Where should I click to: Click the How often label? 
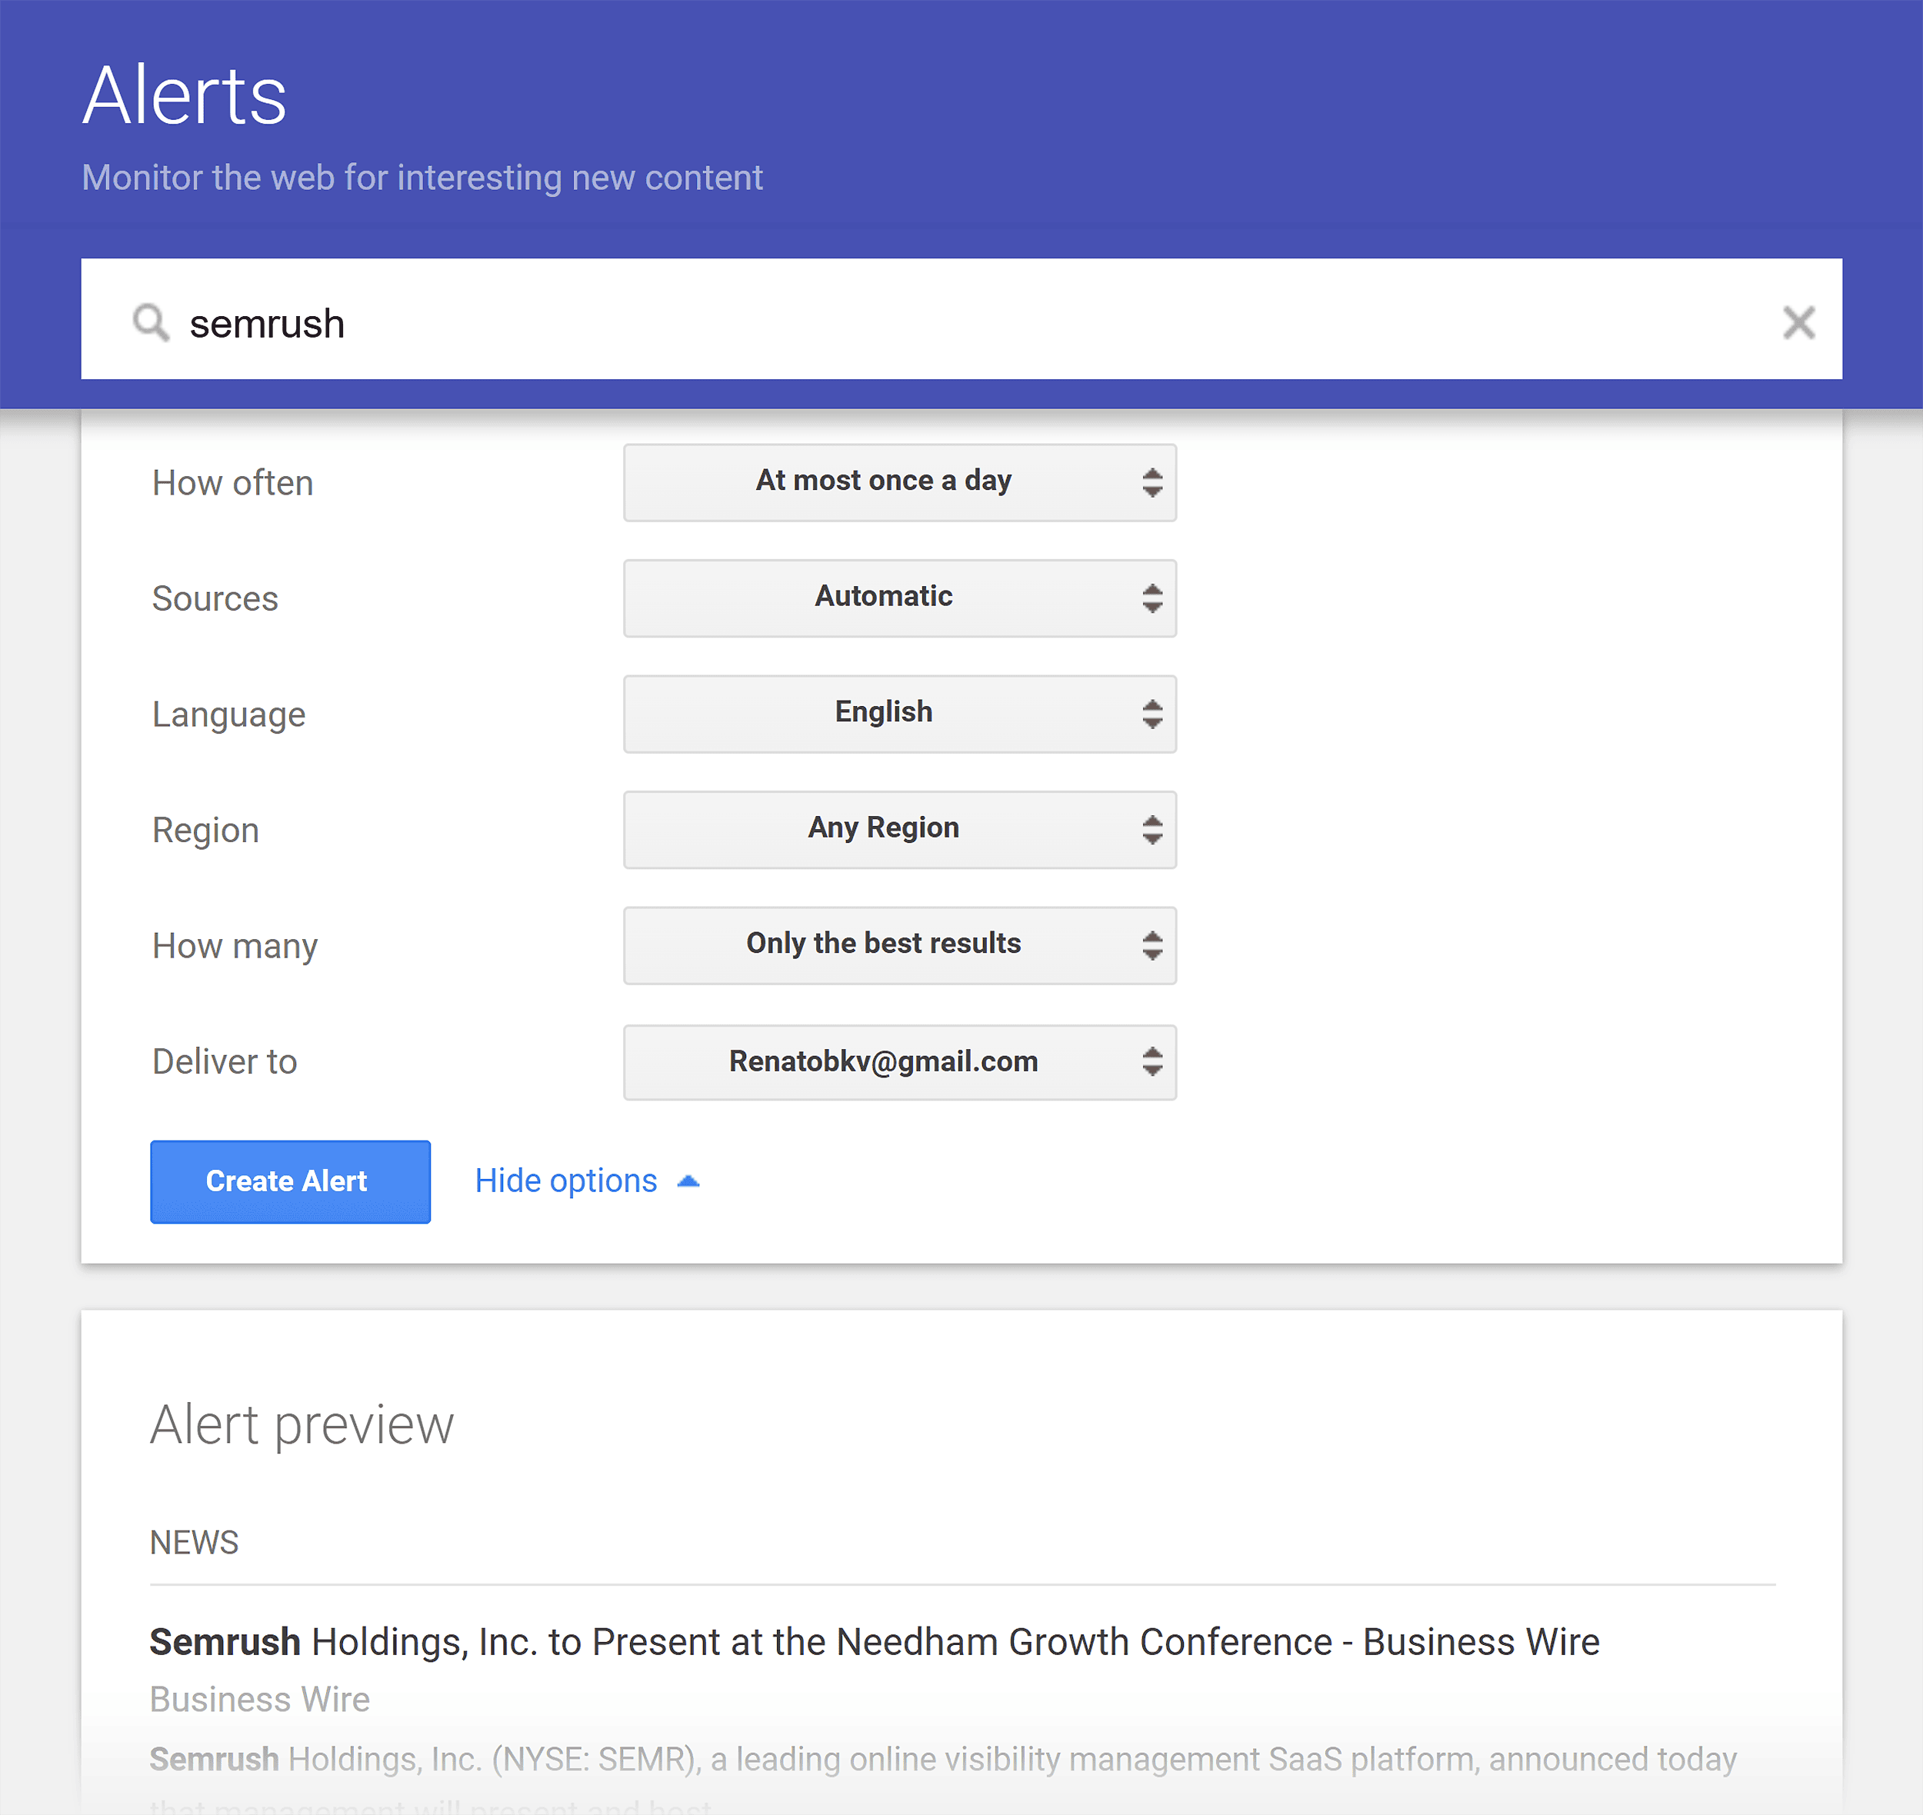click(232, 483)
